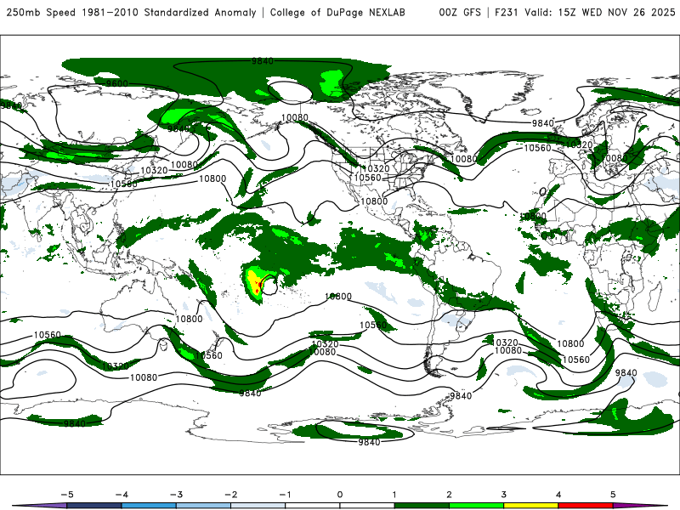Viewport: 680px width, 510px height.
Task: Click the light blue -3 to -2 colorbar segment
Action: [203, 506]
